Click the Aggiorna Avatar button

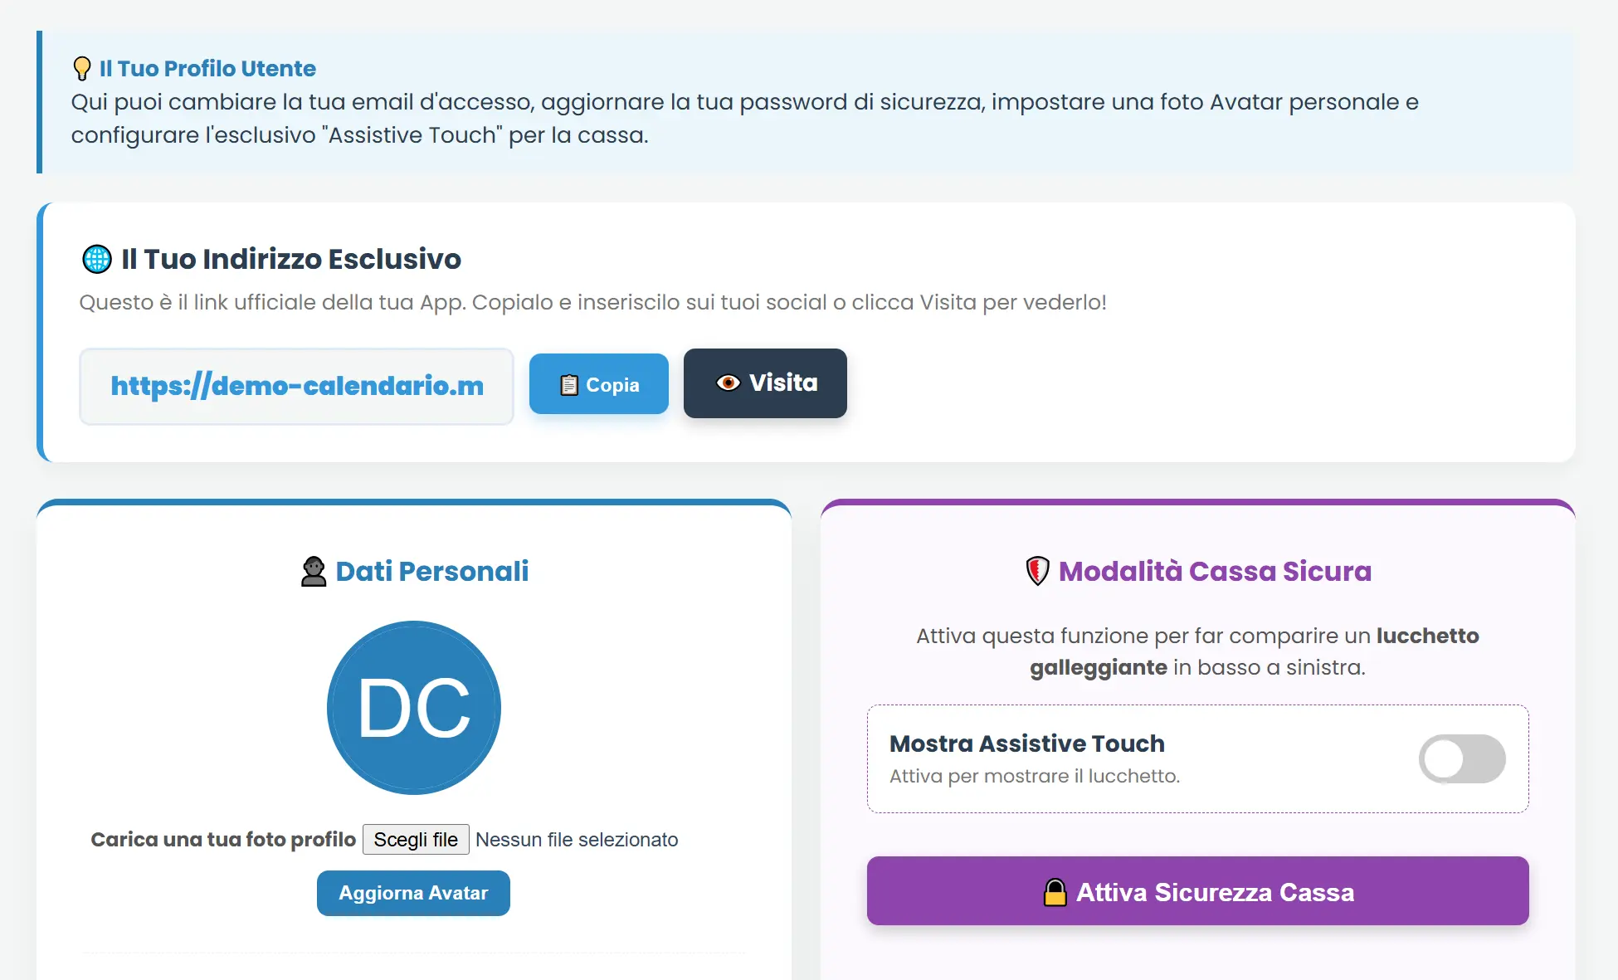point(413,893)
